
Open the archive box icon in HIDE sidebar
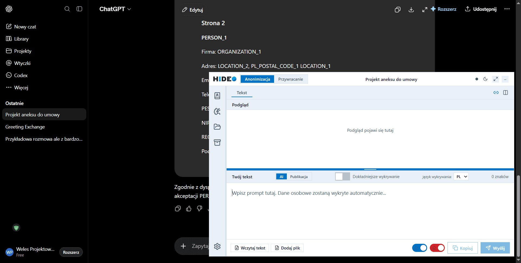tap(217, 142)
